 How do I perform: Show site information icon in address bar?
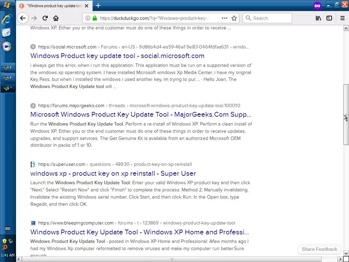tap(88, 18)
